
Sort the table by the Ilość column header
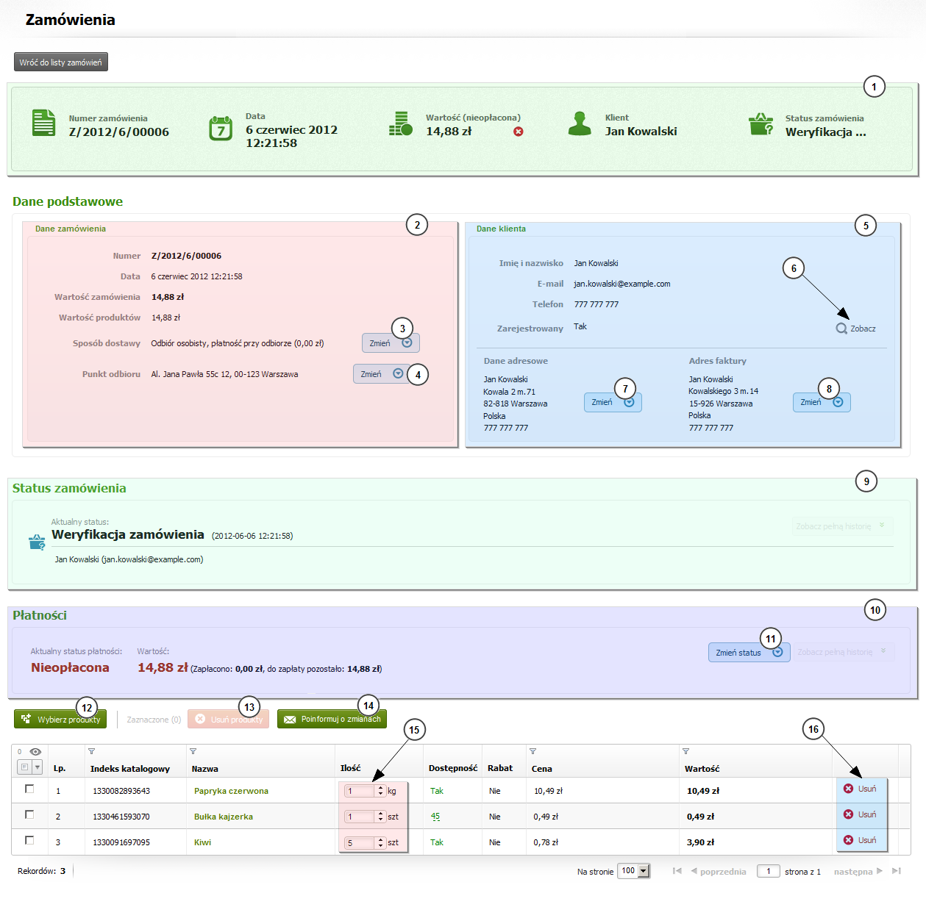tap(350, 768)
